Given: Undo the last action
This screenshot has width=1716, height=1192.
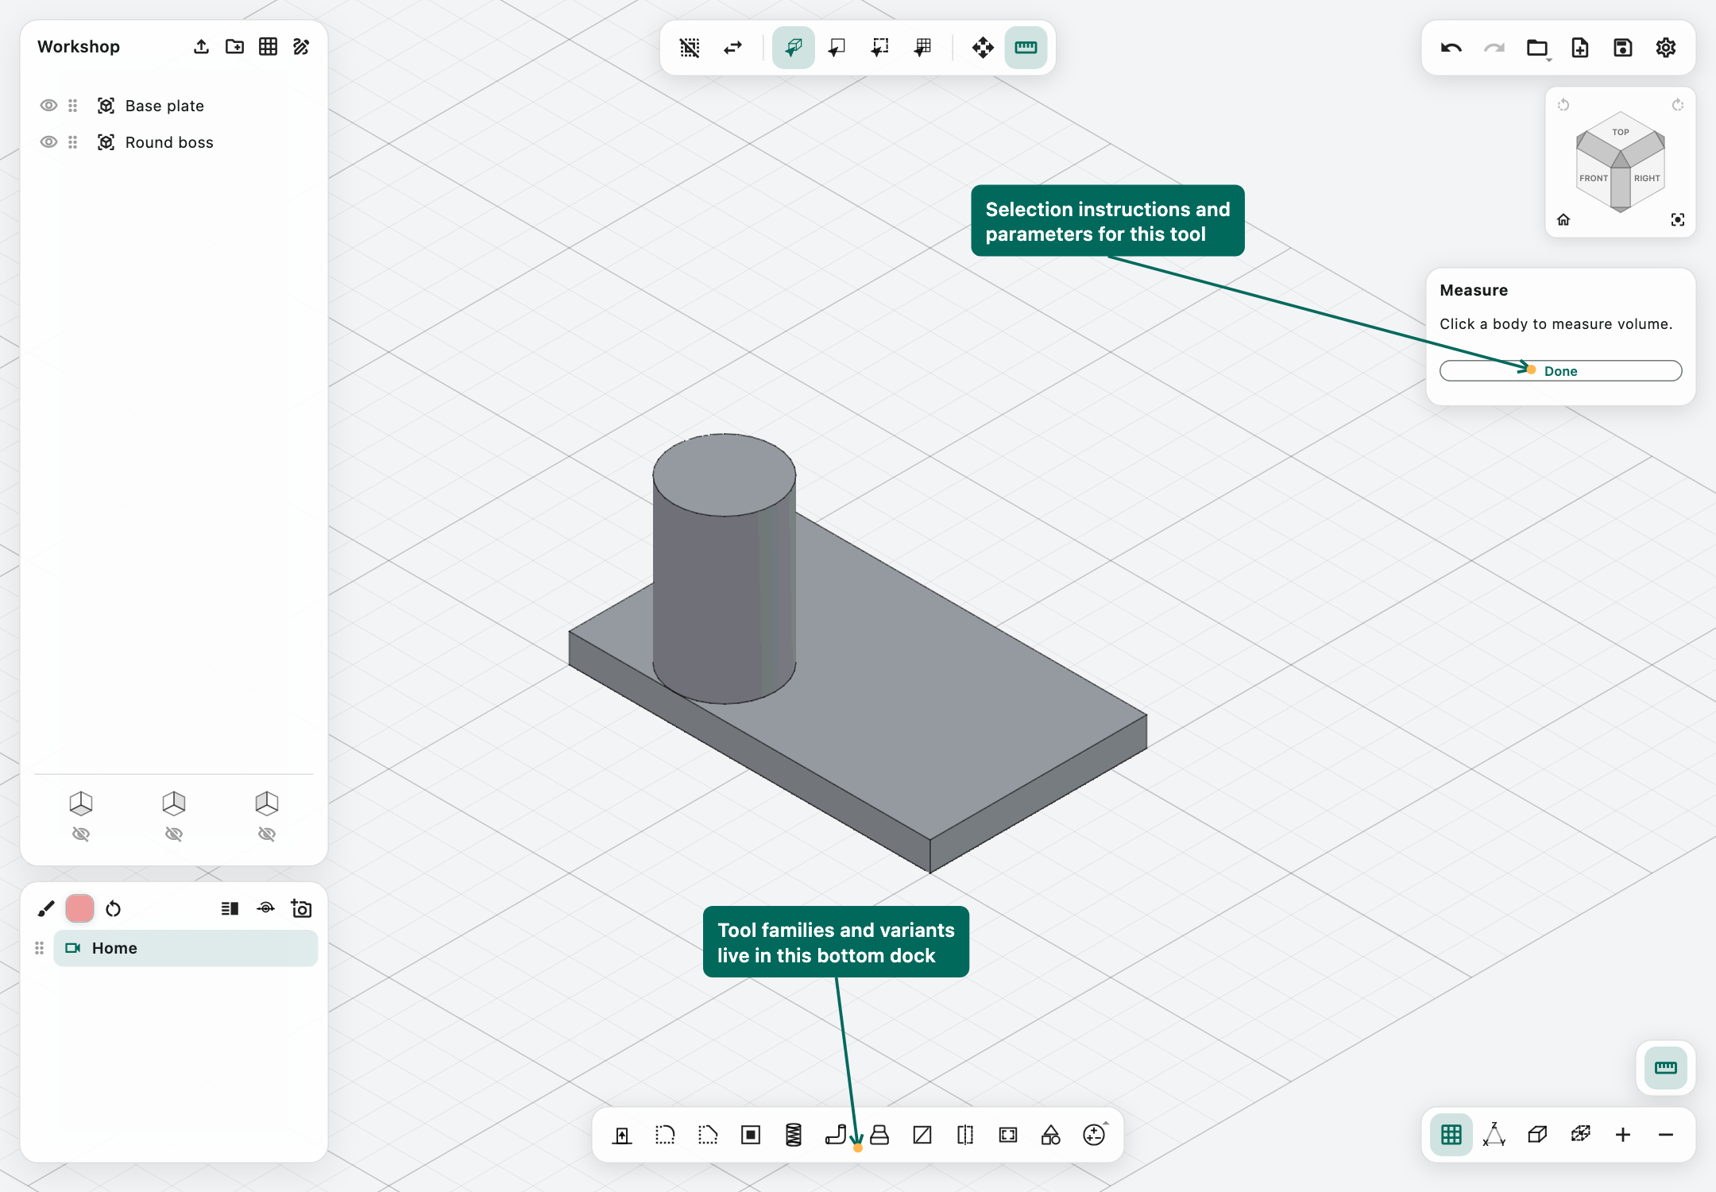Looking at the screenshot, I should 1451,48.
